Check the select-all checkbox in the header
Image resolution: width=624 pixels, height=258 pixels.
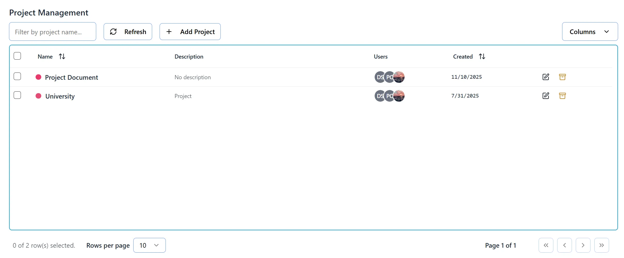coord(17,56)
